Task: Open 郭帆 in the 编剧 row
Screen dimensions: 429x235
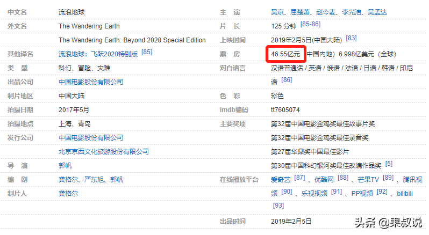Action: point(117,180)
